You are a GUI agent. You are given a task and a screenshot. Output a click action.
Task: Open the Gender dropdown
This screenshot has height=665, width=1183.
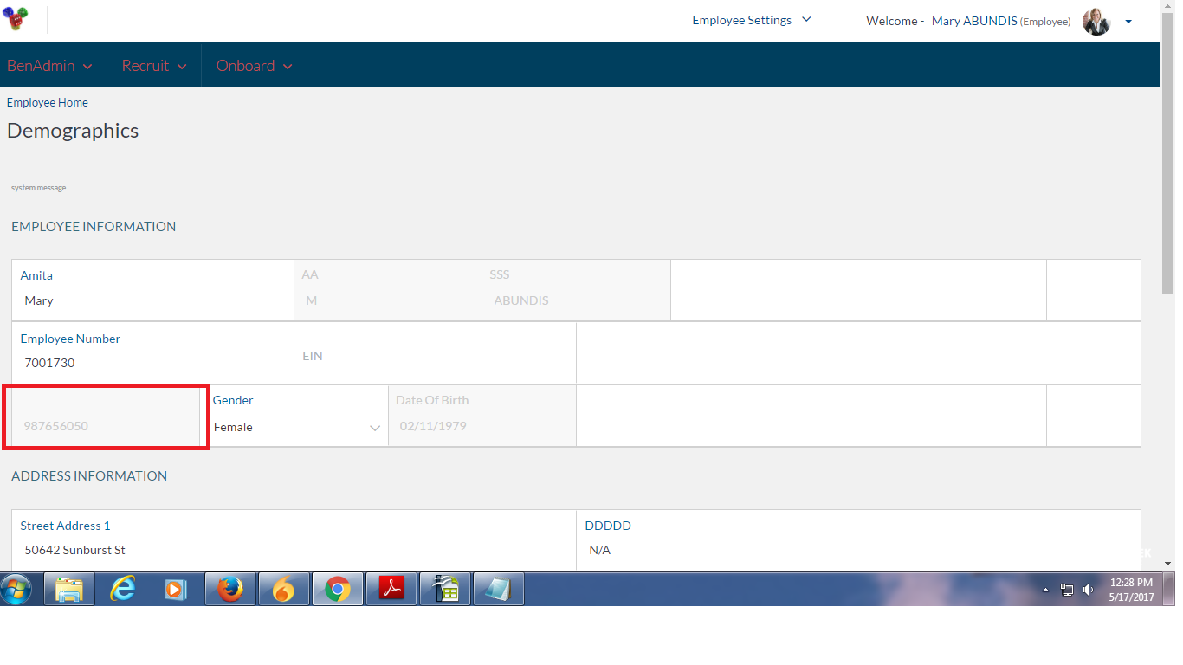[297, 427]
